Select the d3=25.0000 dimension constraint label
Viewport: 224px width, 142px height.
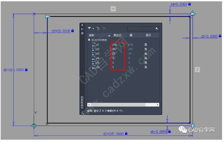click(x=61, y=31)
